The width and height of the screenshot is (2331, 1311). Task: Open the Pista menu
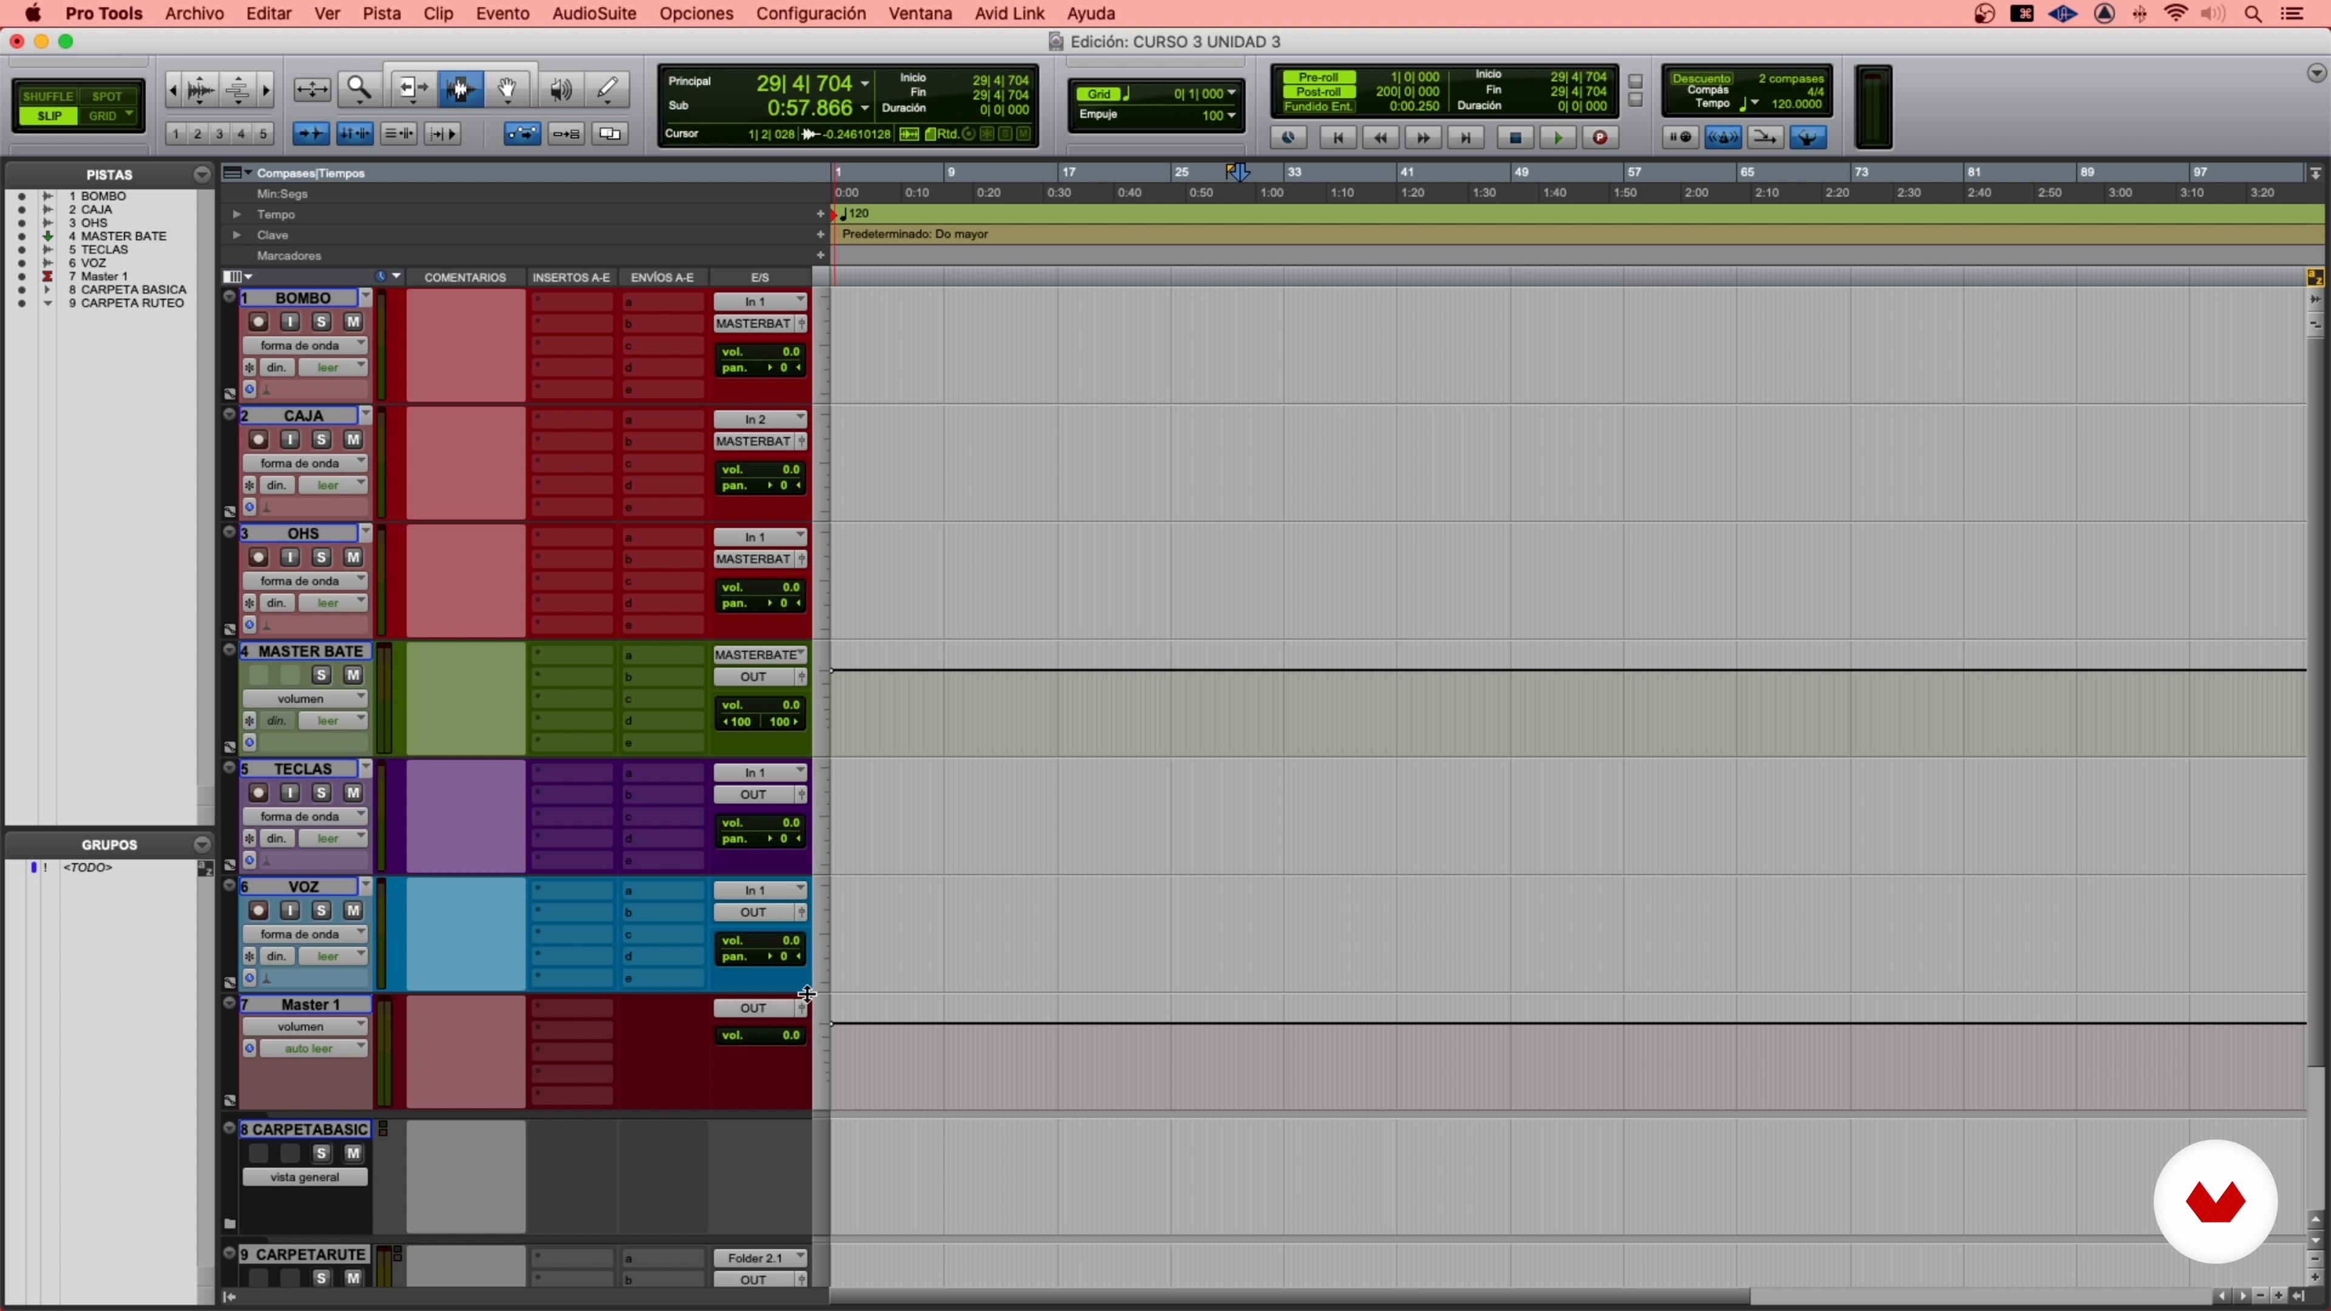[x=382, y=13]
